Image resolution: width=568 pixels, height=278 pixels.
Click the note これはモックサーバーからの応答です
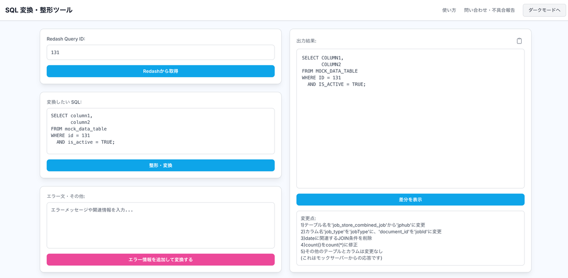click(341, 258)
